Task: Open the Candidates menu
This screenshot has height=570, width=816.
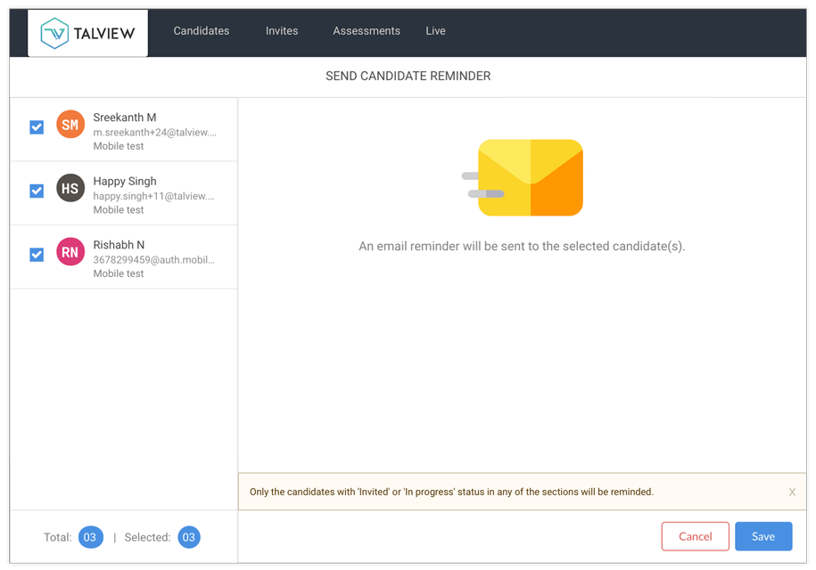Action: (x=201, y=31)
